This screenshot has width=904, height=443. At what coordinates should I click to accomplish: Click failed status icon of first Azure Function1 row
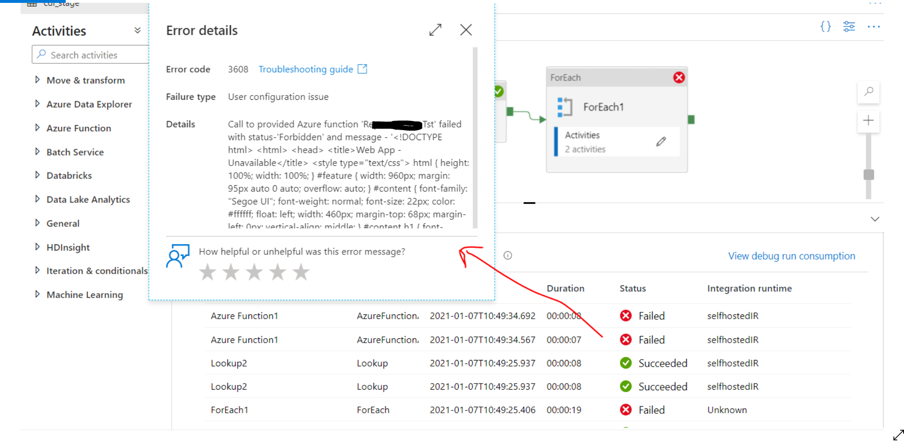pos(626,315)
